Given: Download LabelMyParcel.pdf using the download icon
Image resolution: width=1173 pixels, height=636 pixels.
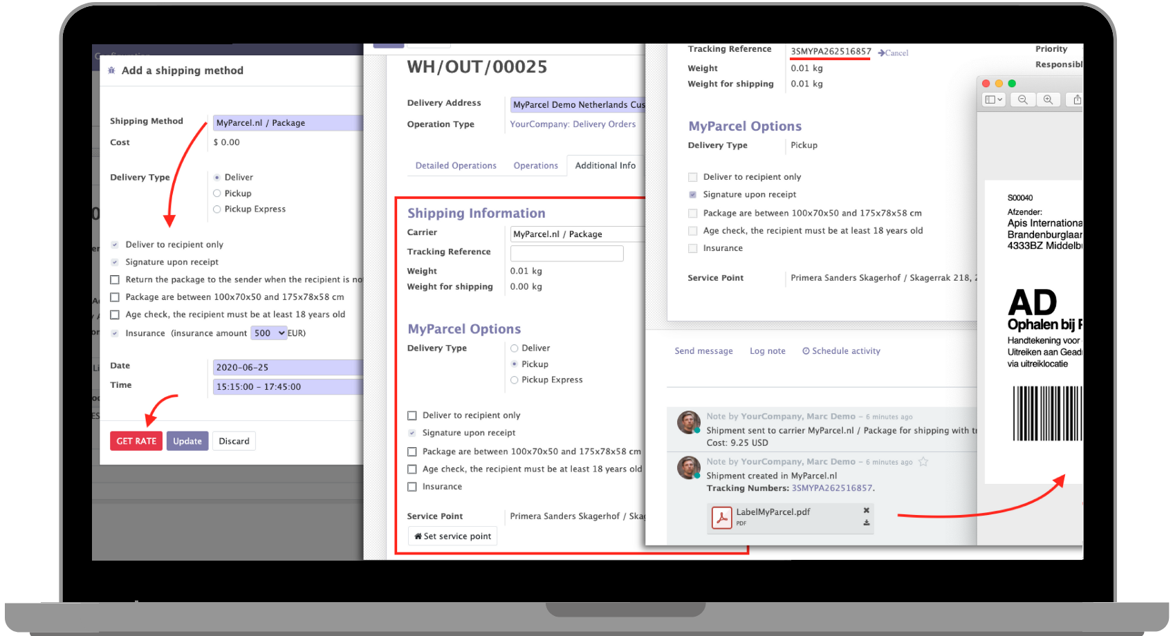Looking at the screenshot, I should tap(866, 523).
